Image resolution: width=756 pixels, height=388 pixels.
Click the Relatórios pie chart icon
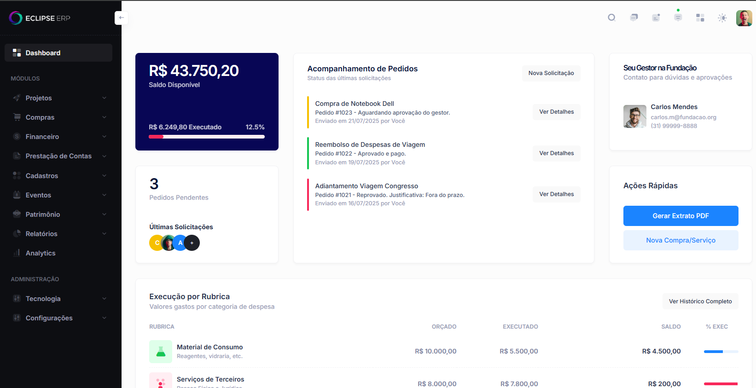[x=17, y=234]
